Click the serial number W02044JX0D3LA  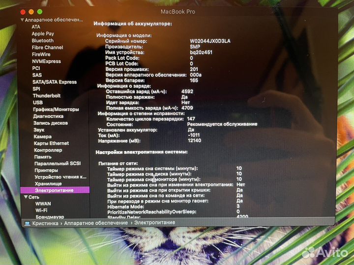tap(210, 41)
